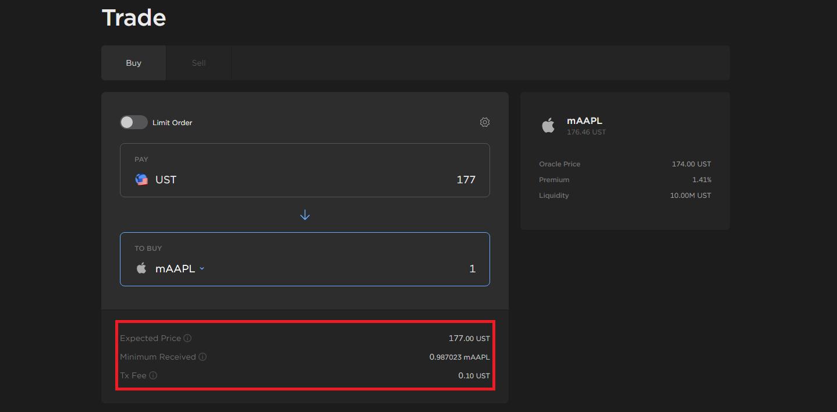Screen dimensions: 837x412
Task: Enable the Limit Order toggle
Action: tap(133, 122)
